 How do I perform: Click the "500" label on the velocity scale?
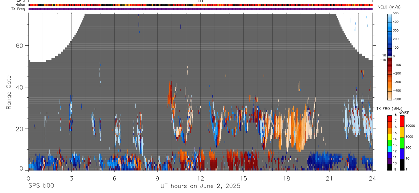[396, 13]
